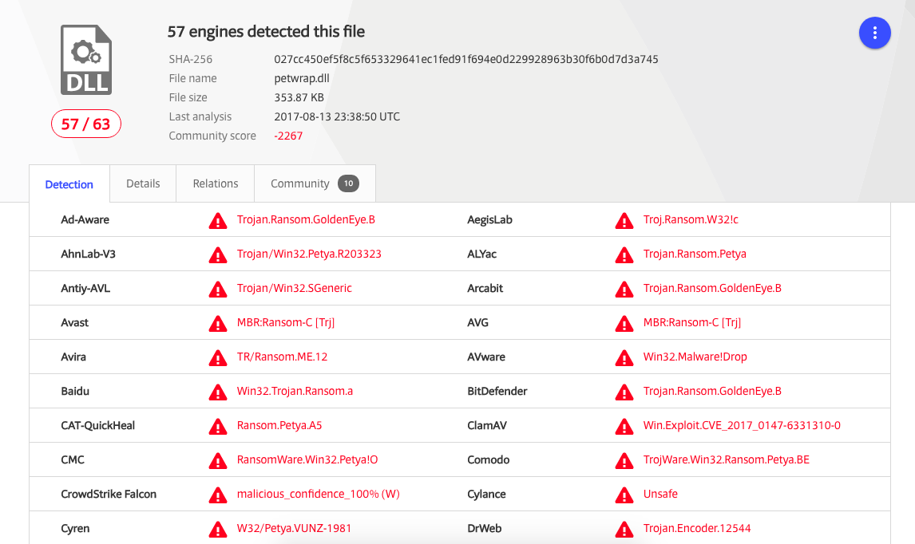Click the ClamAV engine name
The image size is (915, 544).
pos(487,426)
